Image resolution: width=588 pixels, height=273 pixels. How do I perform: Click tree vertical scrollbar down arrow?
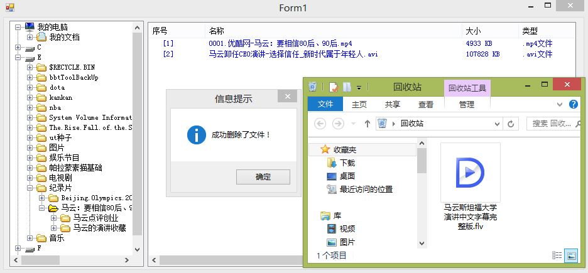tap(137, 249)
